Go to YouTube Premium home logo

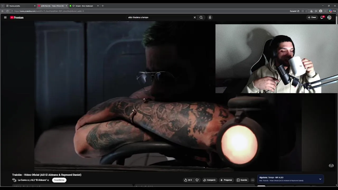(x=17, y=17)
